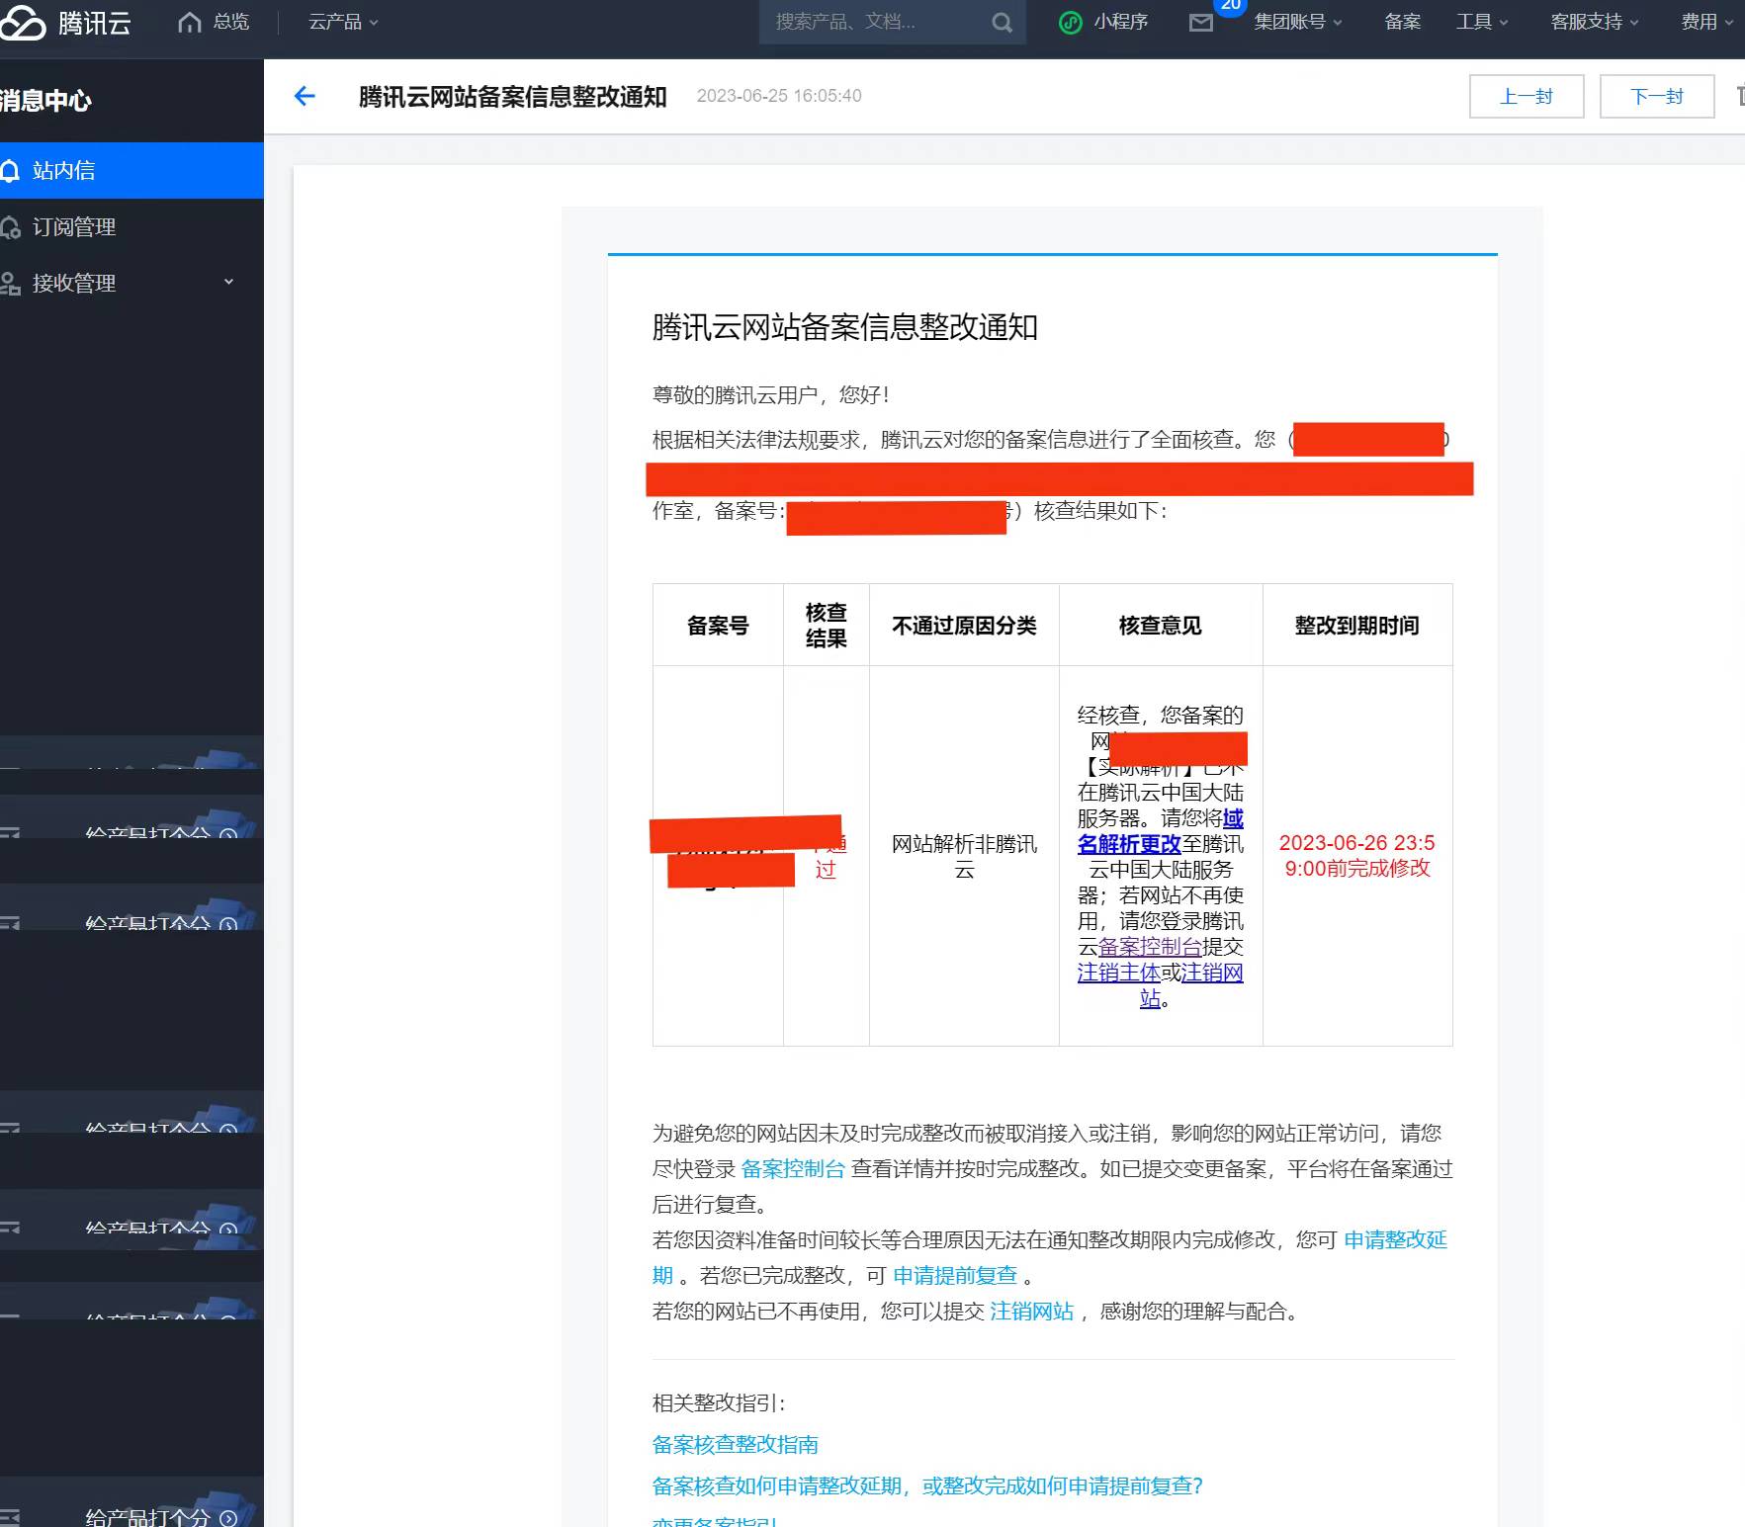Viewport: 1745px width, 1527px height.
Task: Expand the 云产品 dropdown menu
Action: pyautogui.click(x=343, y=22)
